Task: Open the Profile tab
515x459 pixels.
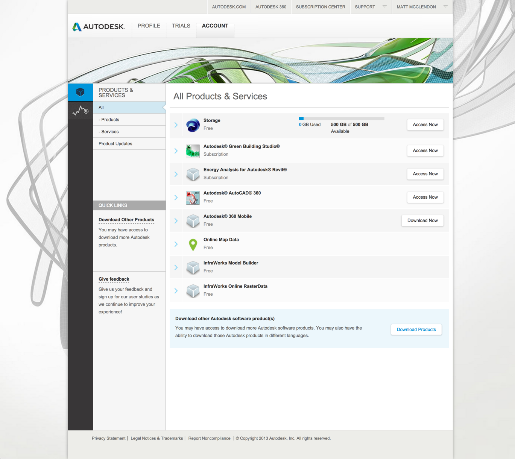Action: coord(149,26)
